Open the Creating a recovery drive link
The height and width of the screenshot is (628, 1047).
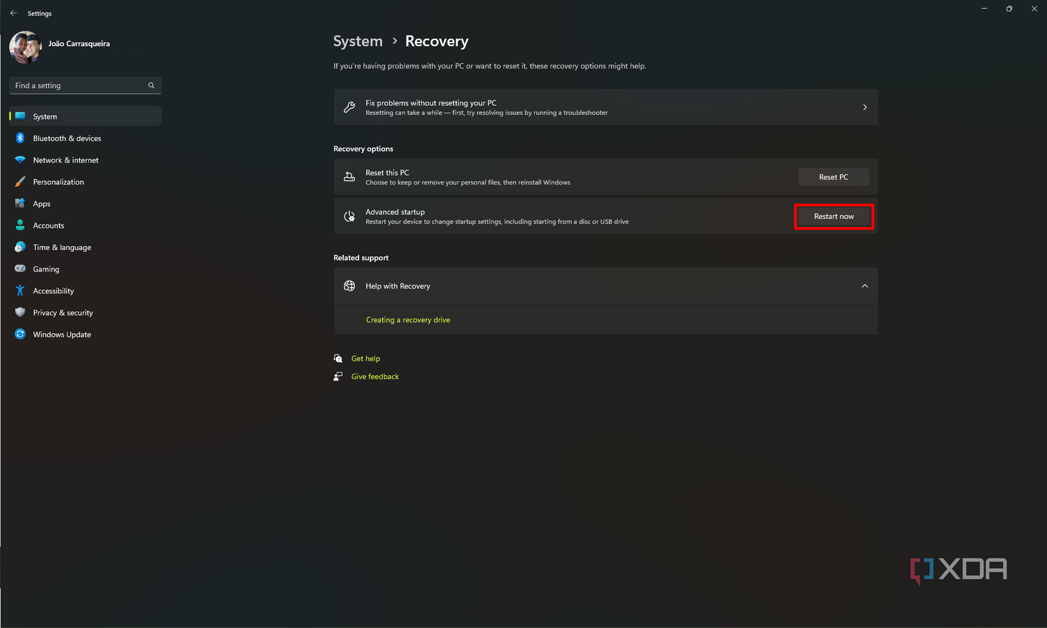[x=408, y=320]
